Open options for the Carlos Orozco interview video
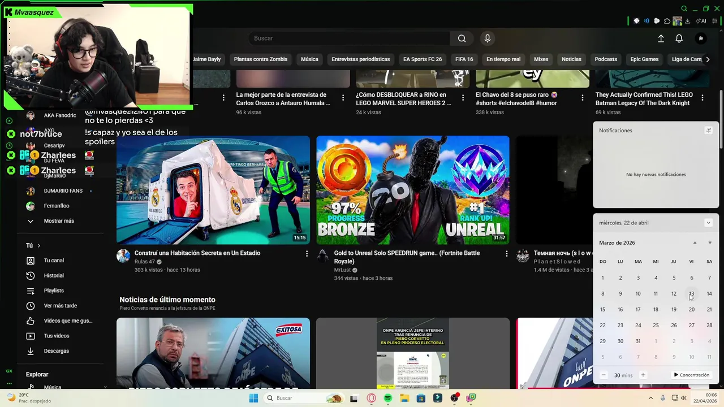Image resolution: width=724 pixels, height=407 pixels. coord(343,98)
